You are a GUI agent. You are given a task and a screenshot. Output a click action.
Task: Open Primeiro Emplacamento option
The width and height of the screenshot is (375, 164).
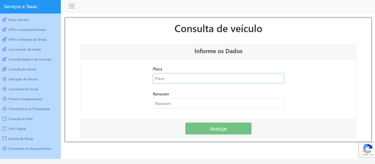click(25, 99)
